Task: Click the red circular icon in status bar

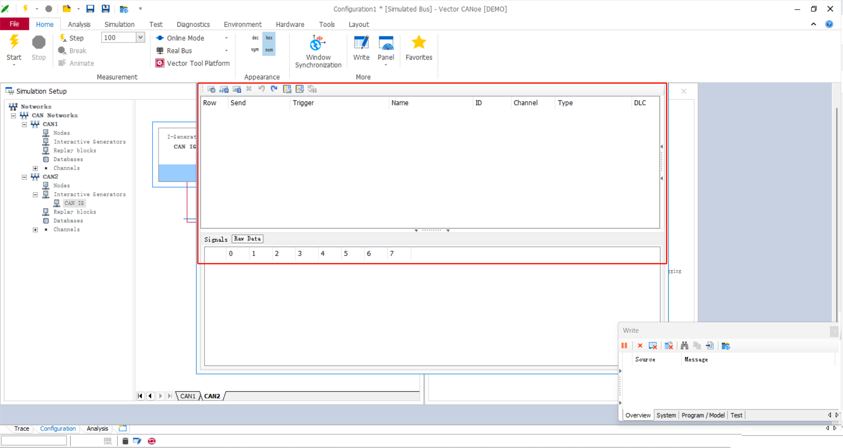Action: pos(152,441)
